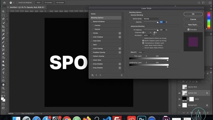Check Blend Interior Effects as Group
This screenshot has height=120, width=213.
point(143,38)
